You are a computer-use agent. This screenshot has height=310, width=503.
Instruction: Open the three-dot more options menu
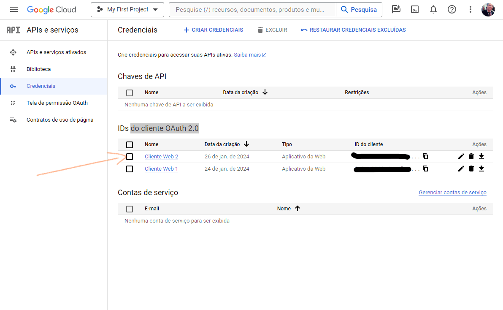471,9
